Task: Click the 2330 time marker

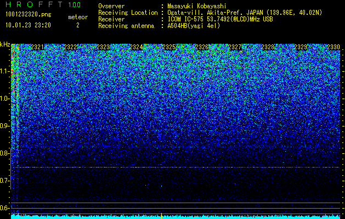Action: (333, 47)
